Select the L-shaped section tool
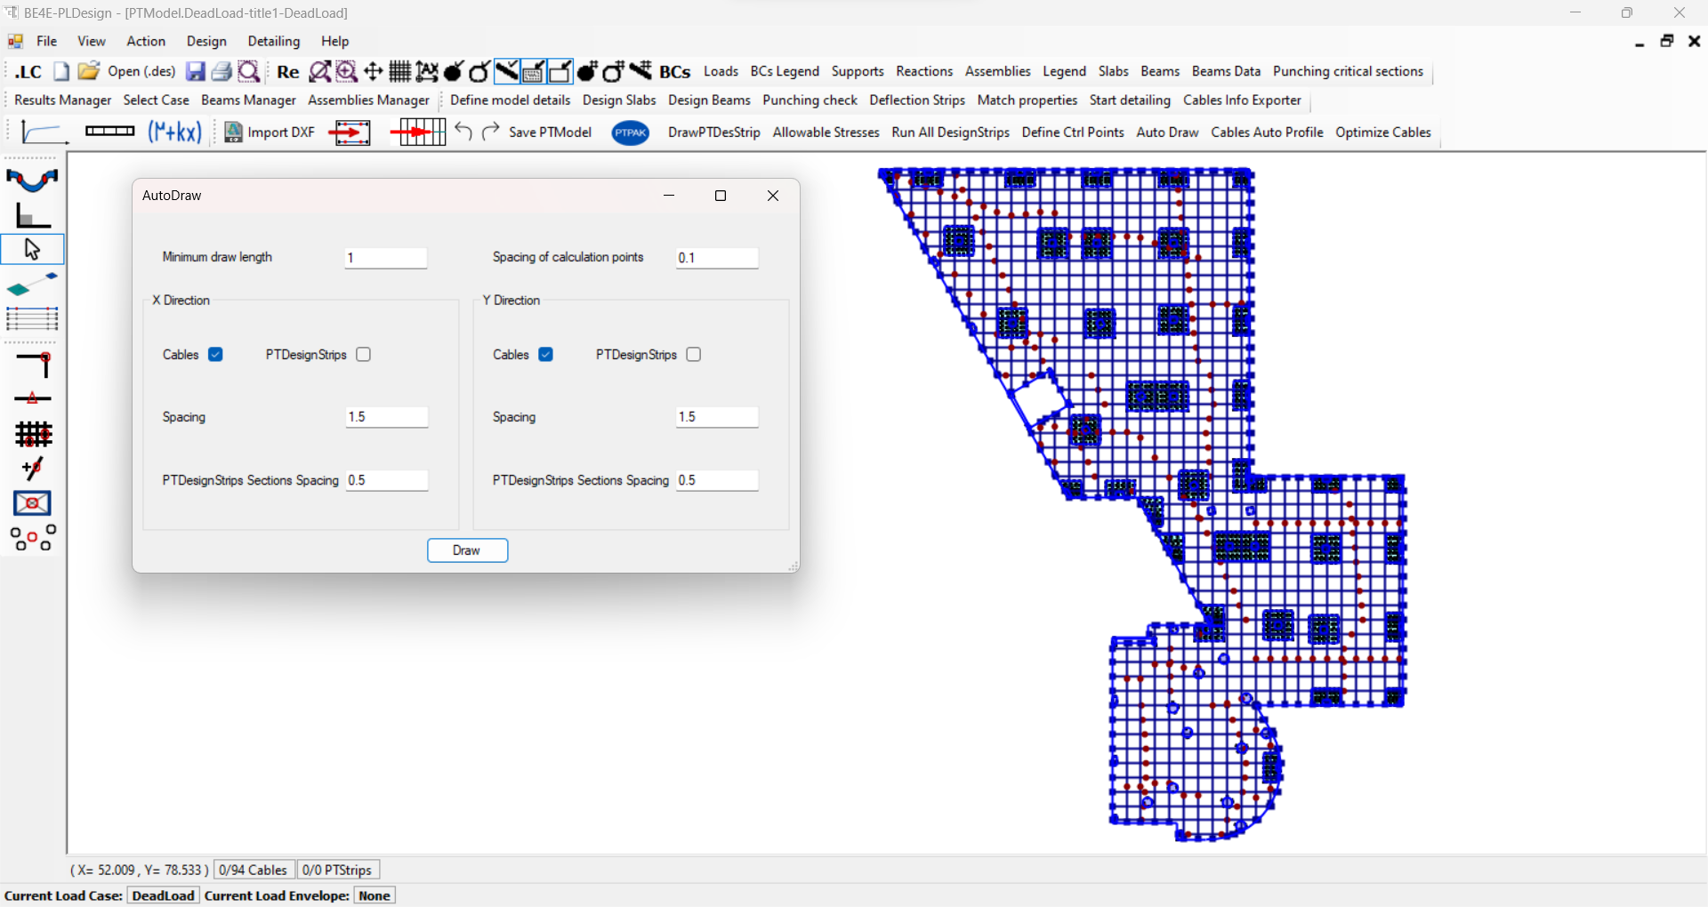This screenshot has height=907, width=1708. click(34, 215)
